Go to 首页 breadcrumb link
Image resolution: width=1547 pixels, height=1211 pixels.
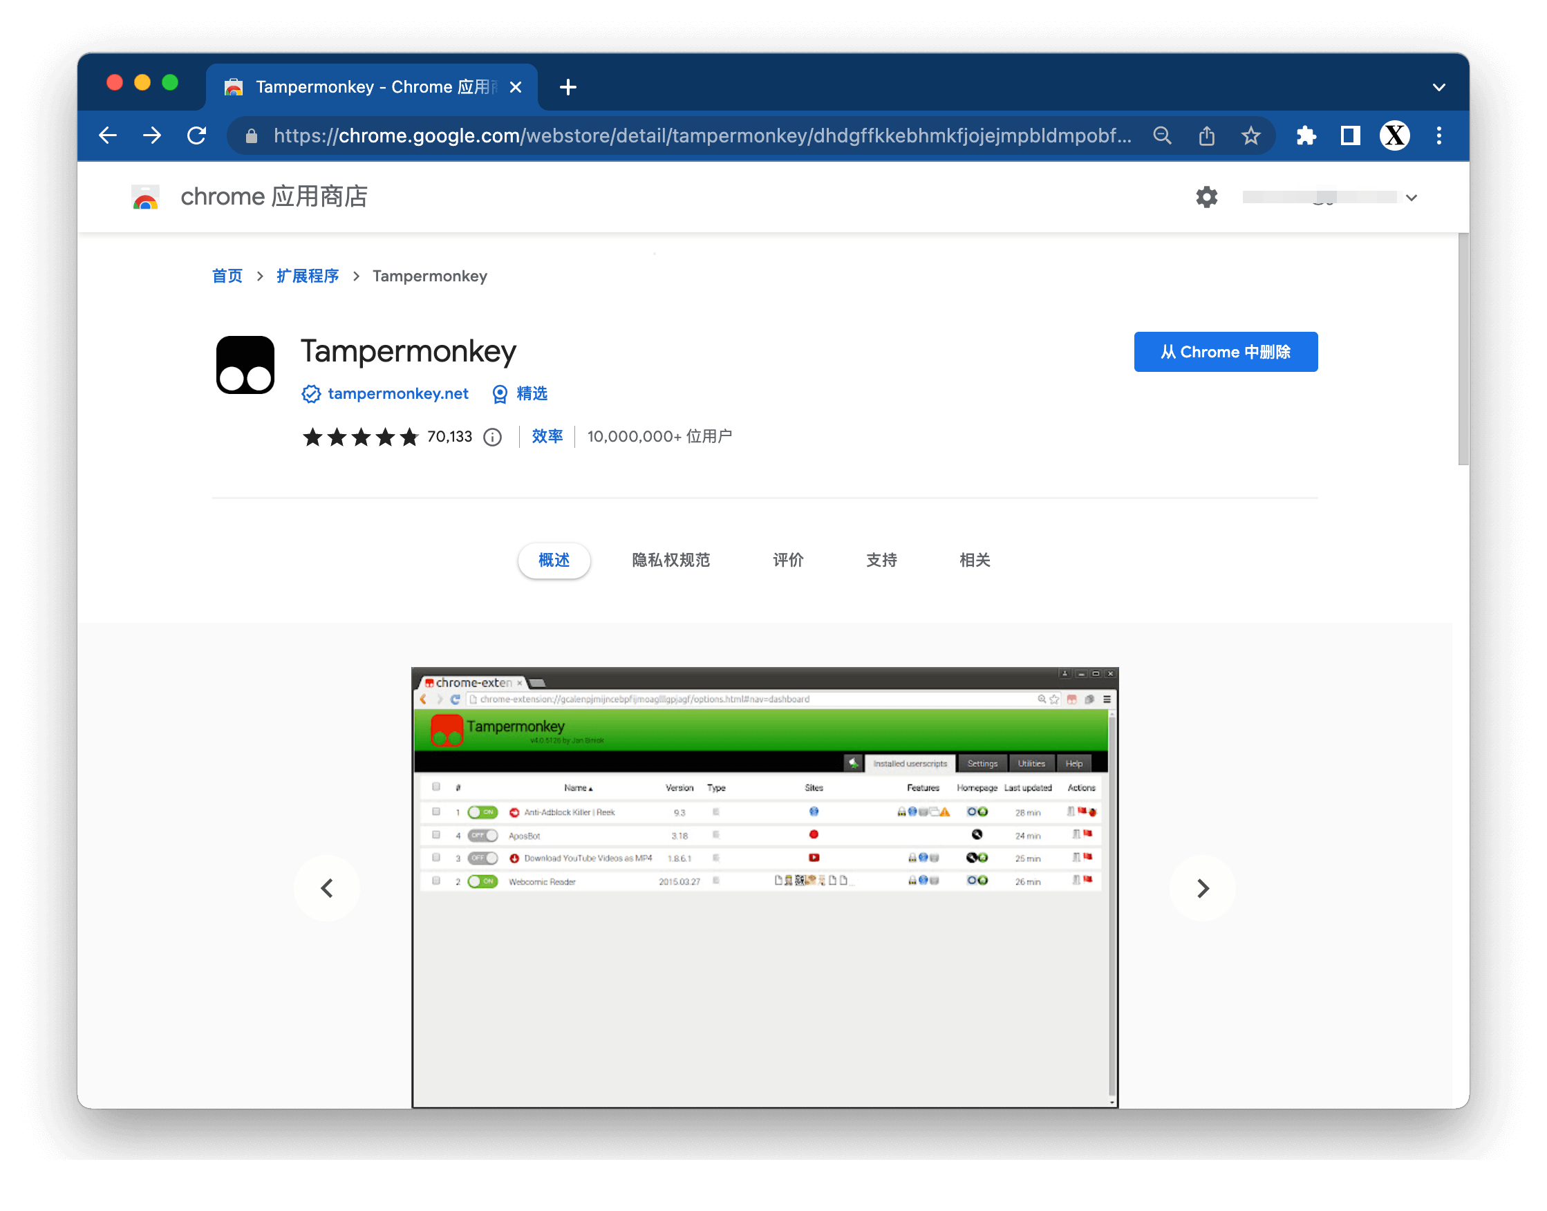227,276
